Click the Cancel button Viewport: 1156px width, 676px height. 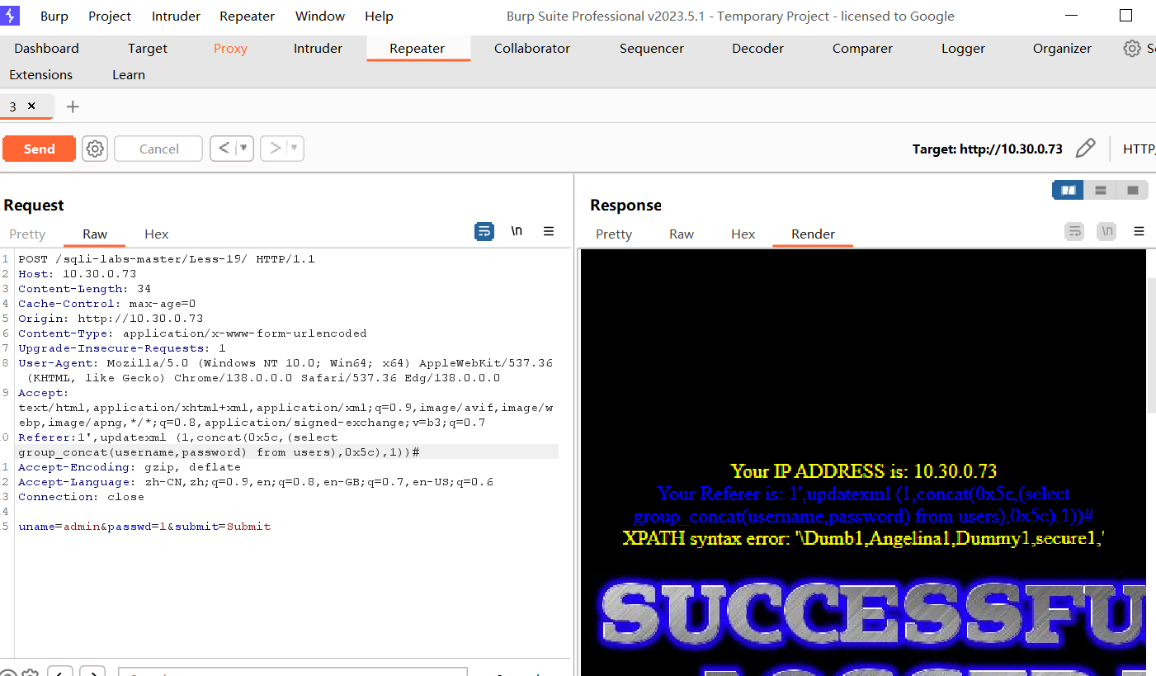click(158, 149)
